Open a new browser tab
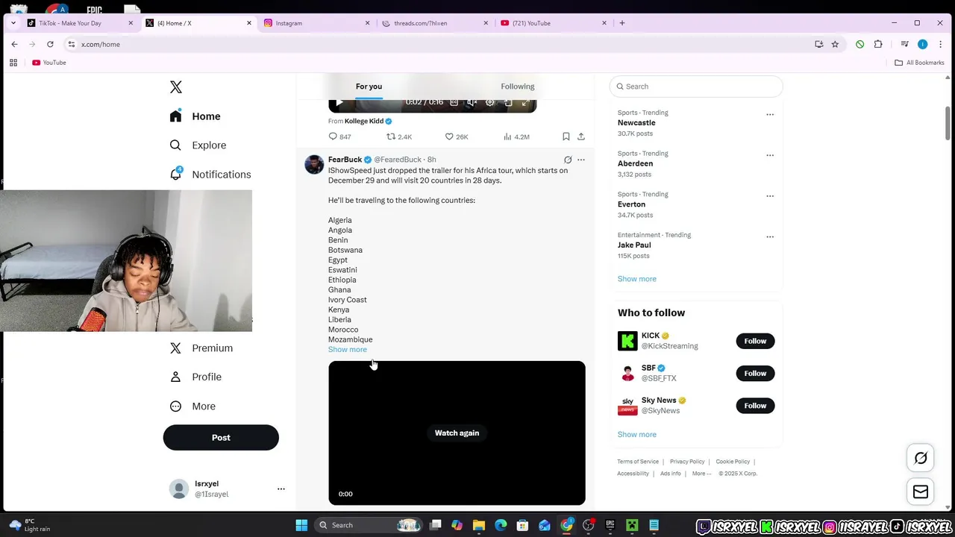 pyautogui.click(x=622, y=23)
